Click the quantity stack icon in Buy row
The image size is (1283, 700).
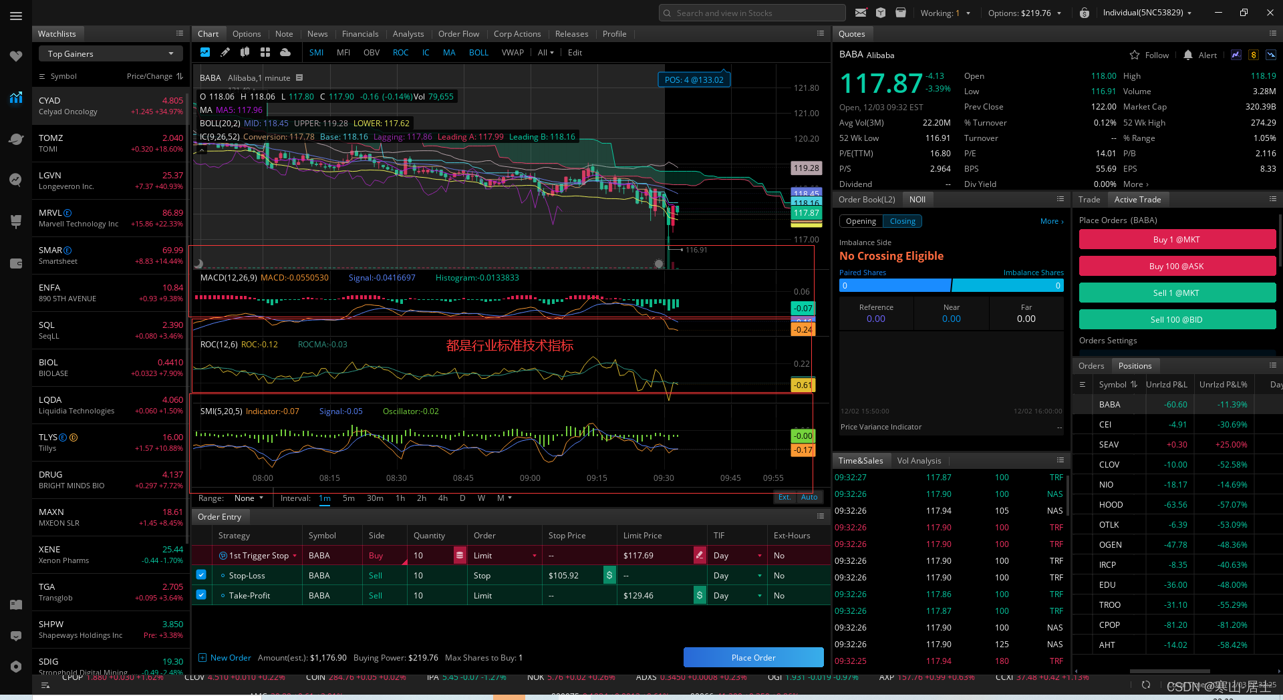click(460, 555)
